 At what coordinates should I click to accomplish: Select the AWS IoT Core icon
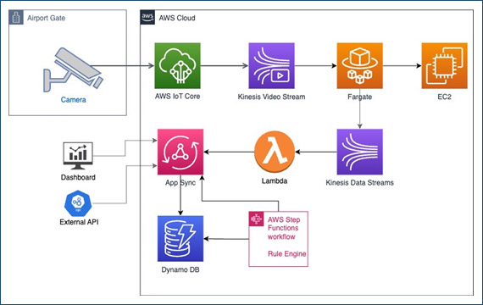[x=177, y=65]
